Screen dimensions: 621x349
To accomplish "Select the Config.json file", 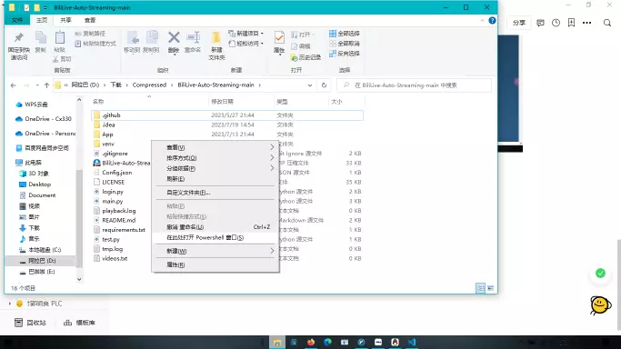I will coord(116,173).
